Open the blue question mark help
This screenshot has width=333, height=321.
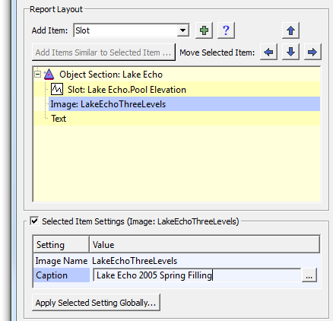pos(226,30)
